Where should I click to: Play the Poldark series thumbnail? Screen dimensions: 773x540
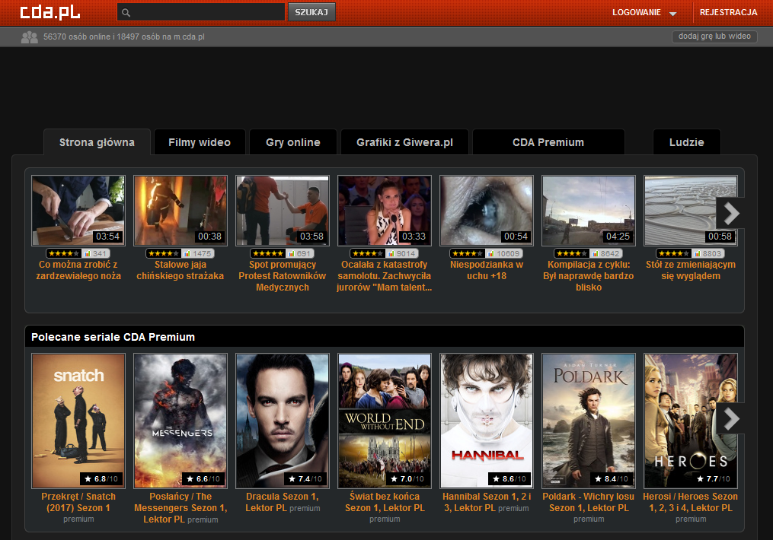tap(588, 420)
